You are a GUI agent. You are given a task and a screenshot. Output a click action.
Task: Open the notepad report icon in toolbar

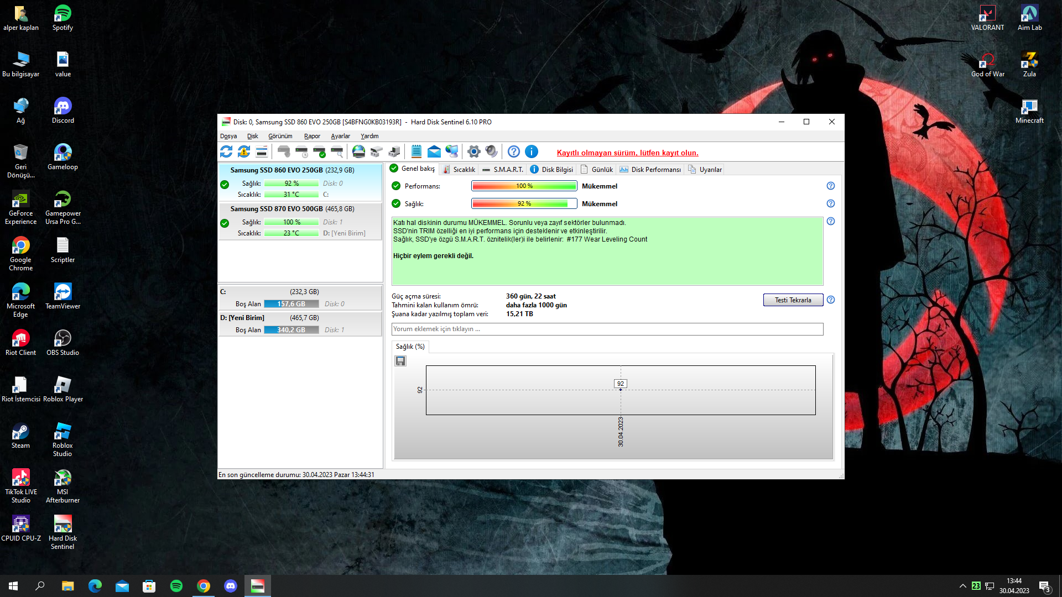tap(417, 151)
